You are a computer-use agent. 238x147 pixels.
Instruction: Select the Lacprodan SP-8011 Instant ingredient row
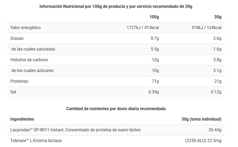click(76, 130)
